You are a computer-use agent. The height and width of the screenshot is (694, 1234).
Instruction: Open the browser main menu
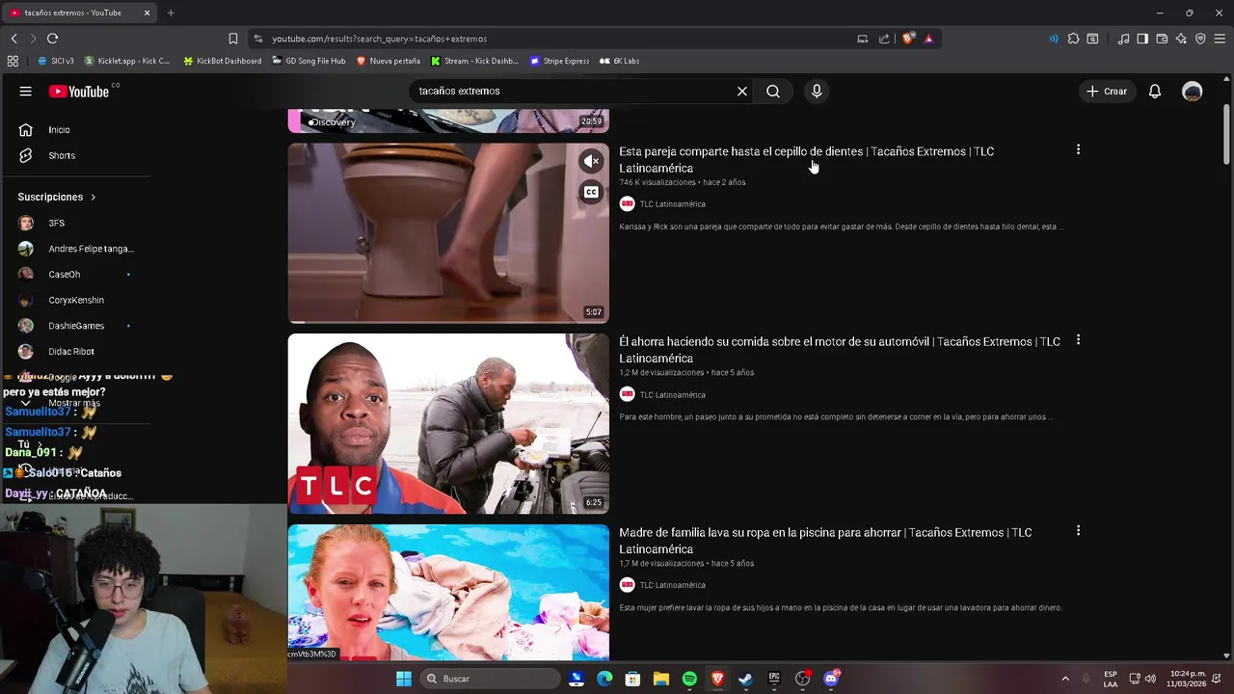[x=1220, y=39]
